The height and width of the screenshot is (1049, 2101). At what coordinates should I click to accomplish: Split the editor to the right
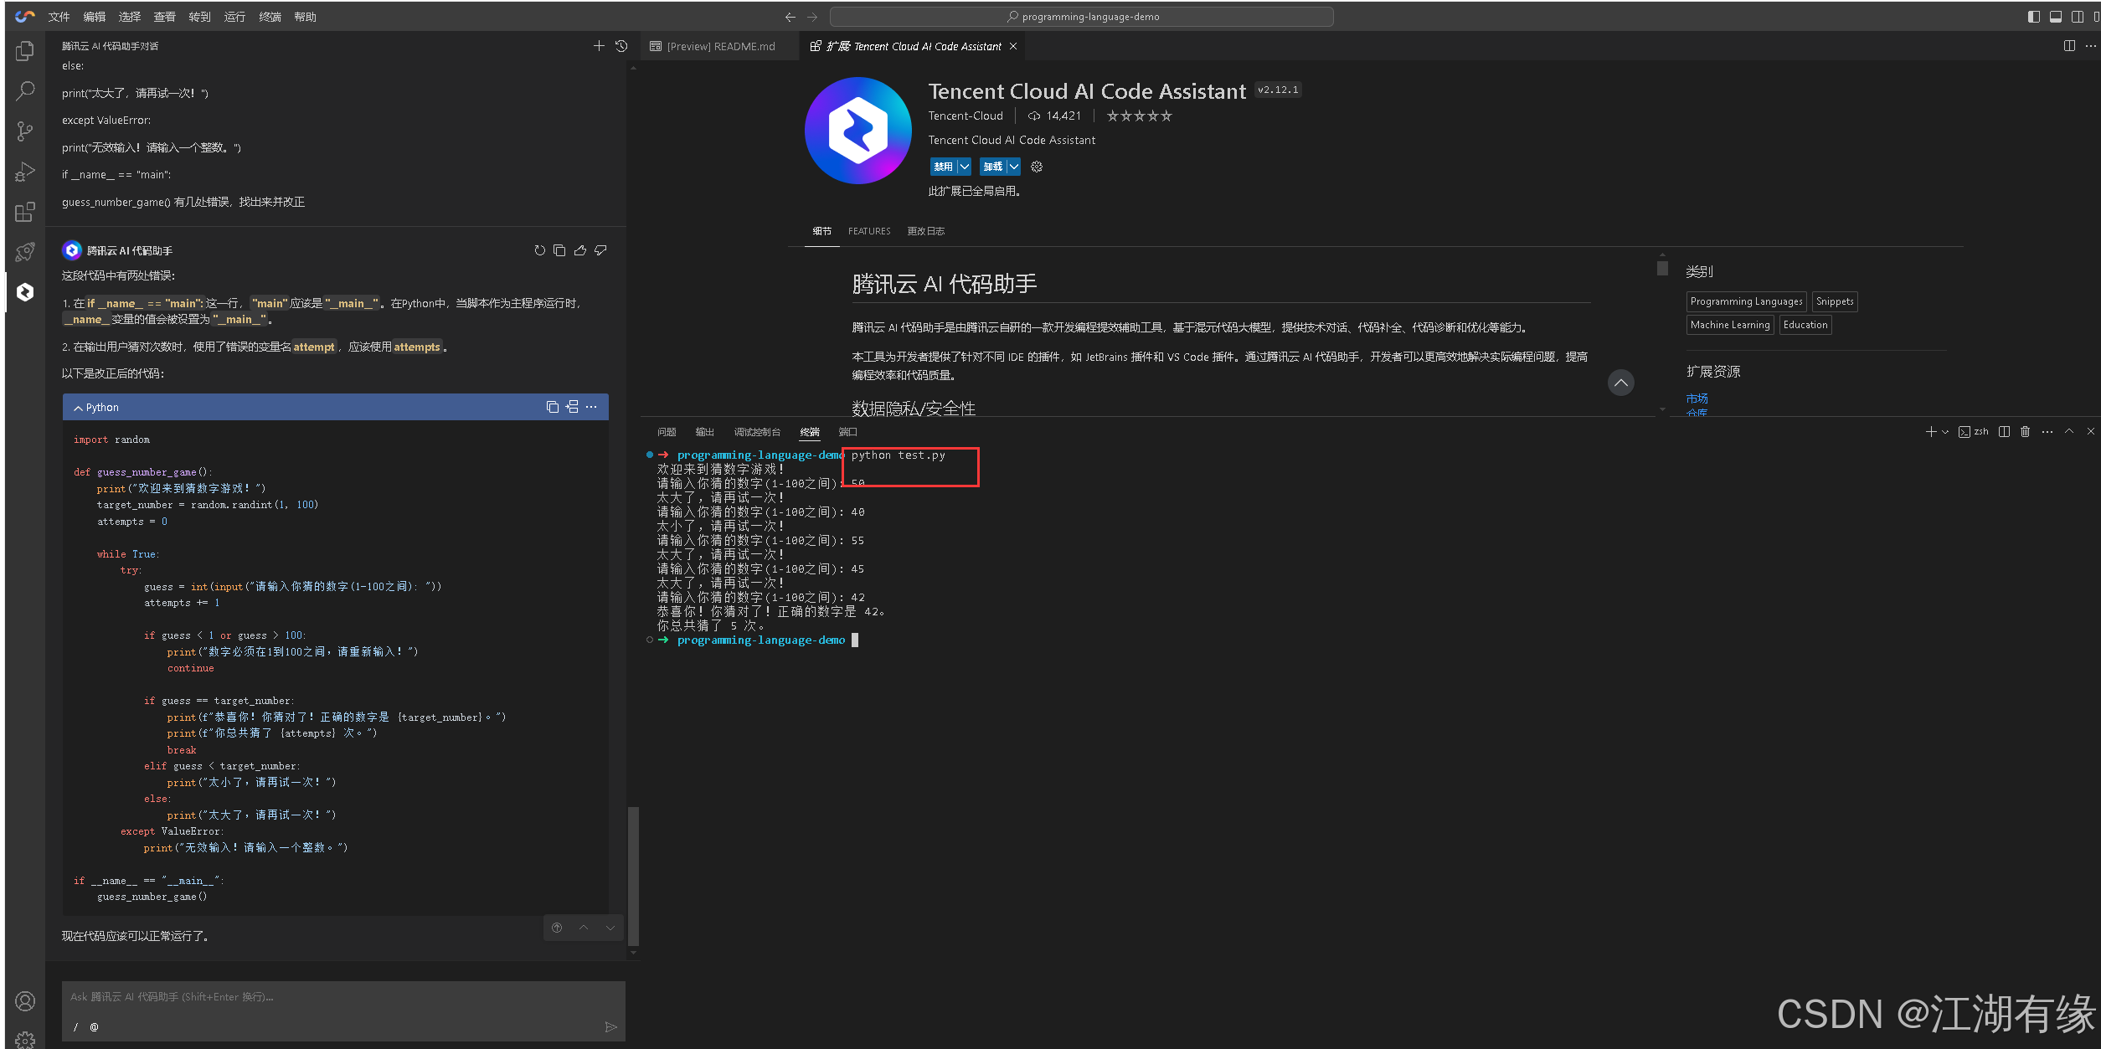(x=2069, y=46)
